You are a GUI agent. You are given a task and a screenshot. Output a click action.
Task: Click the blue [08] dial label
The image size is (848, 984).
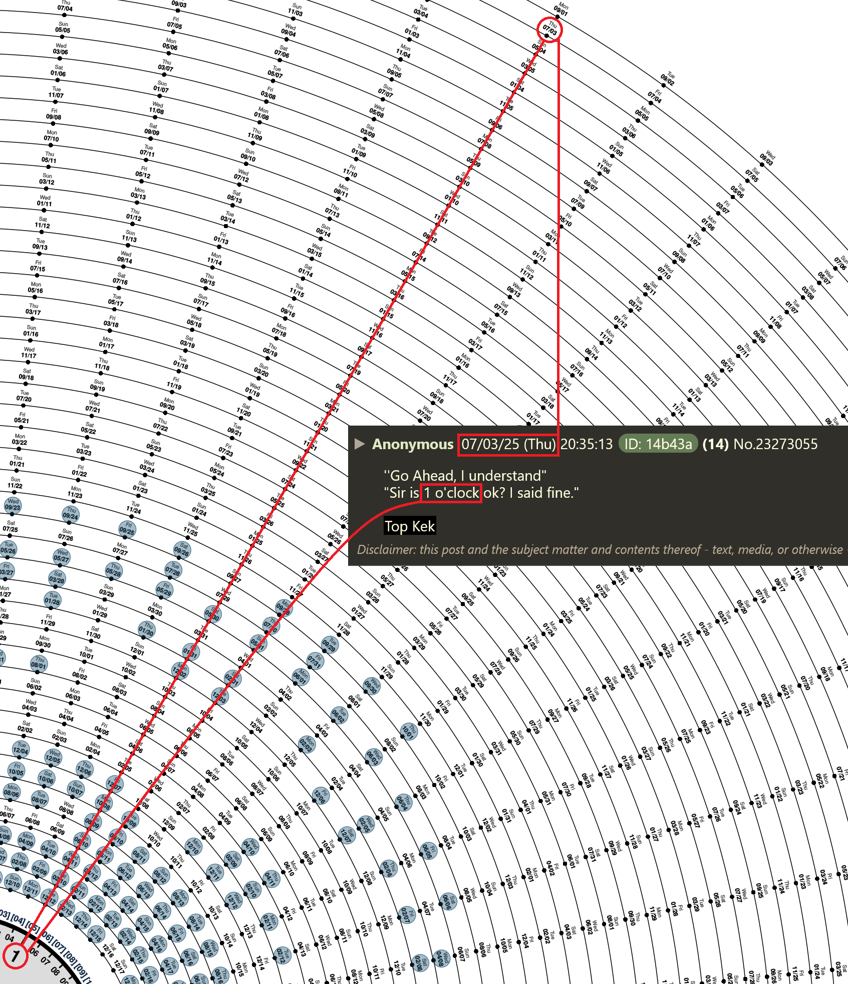(70, 958)
